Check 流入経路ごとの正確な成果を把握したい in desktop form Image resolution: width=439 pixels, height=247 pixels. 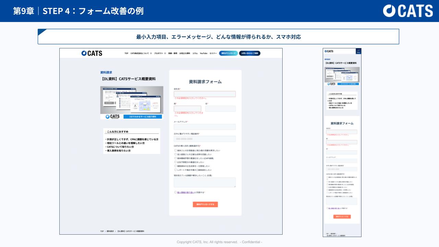176,154
